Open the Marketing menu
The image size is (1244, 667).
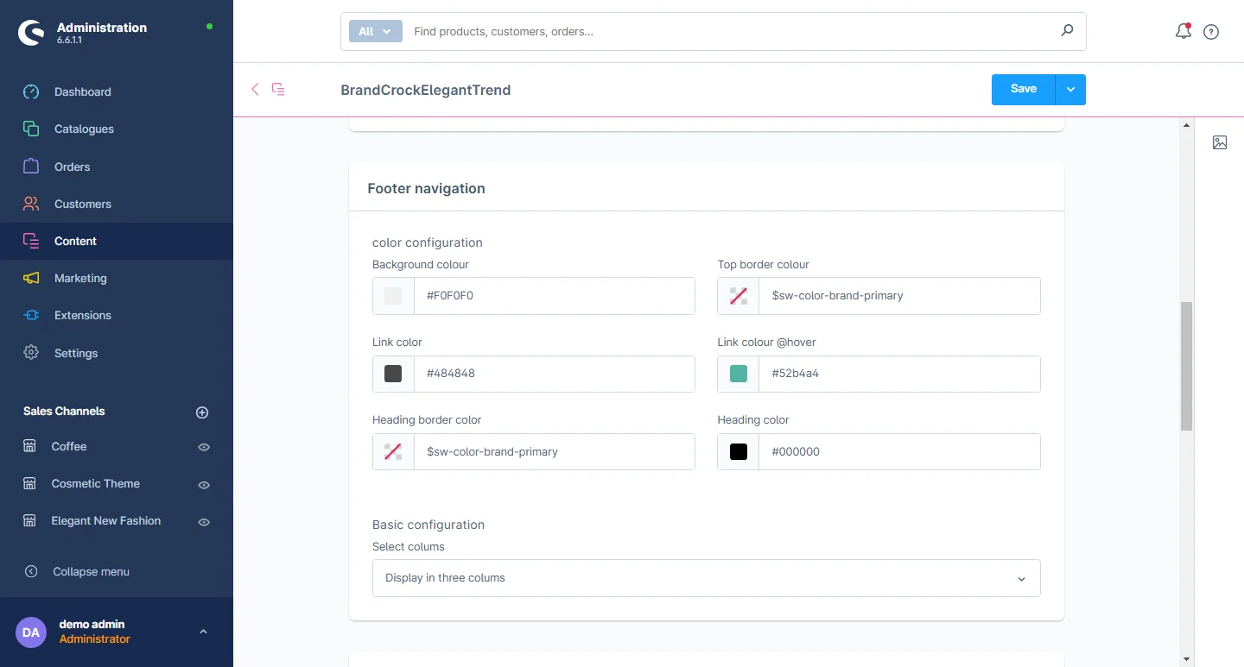tap(80, 278)
